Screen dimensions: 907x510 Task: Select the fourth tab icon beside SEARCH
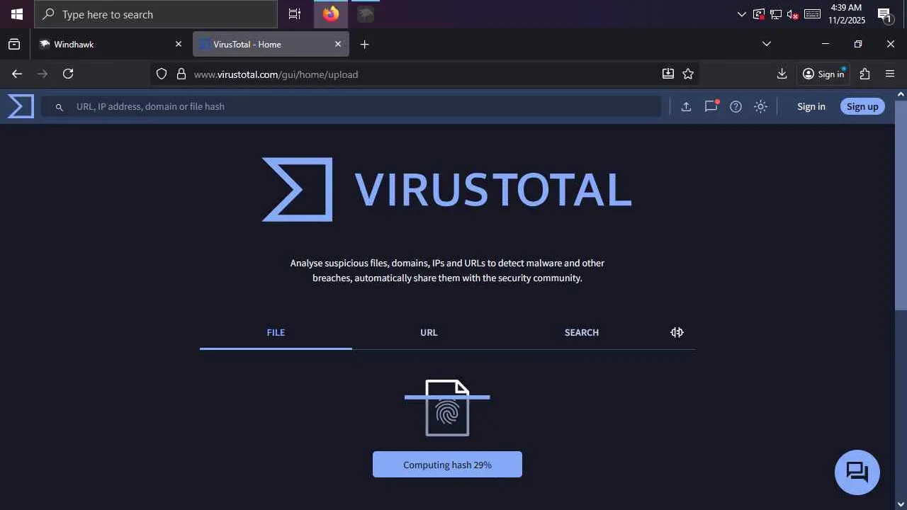(x=677, y=332)
